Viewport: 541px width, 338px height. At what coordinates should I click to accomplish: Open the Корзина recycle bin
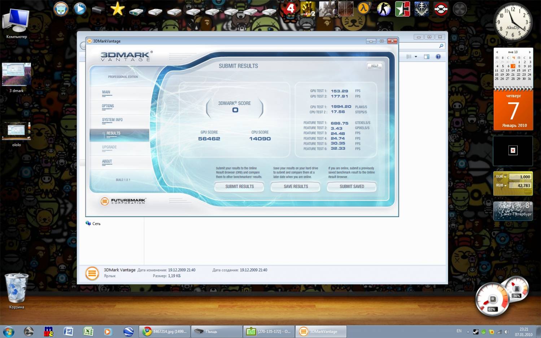16,289
